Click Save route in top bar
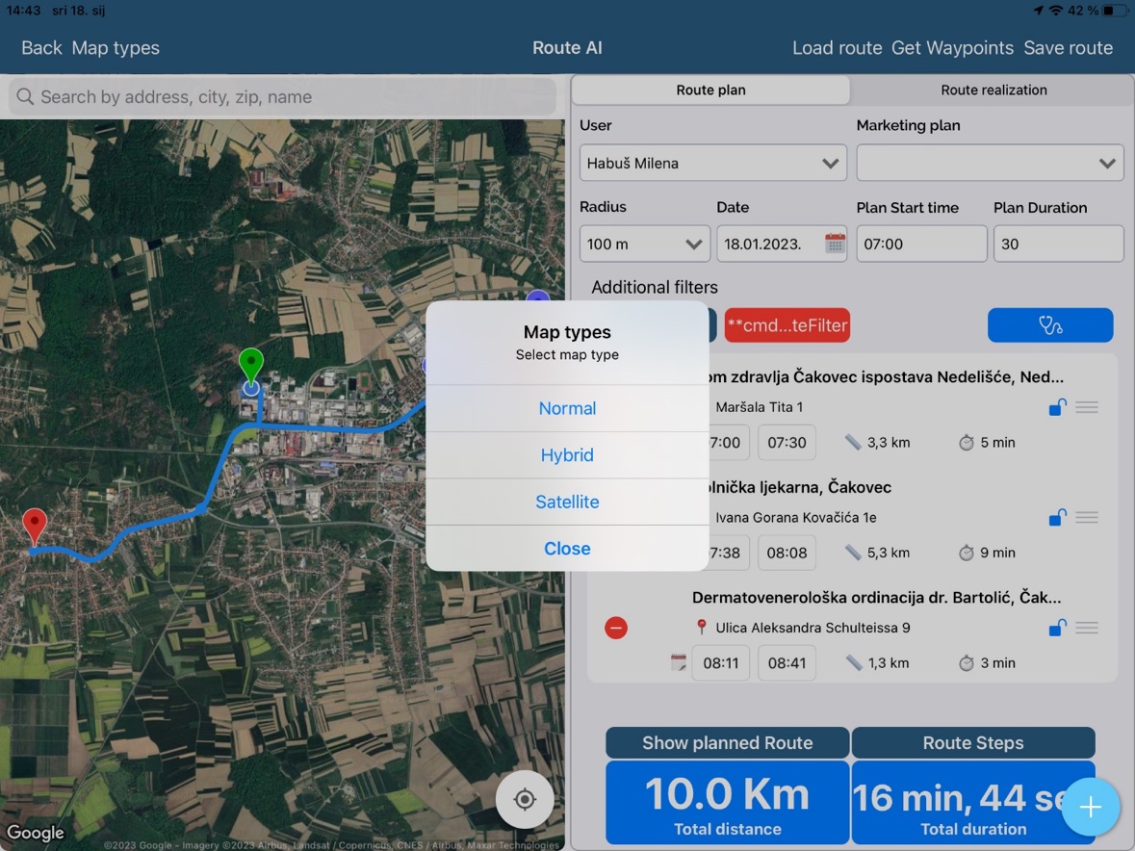1135x851 pixels. tap(1068, 48)
